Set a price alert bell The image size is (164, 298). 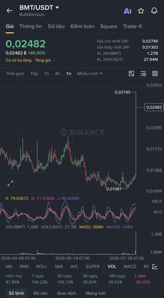(154, 11)
